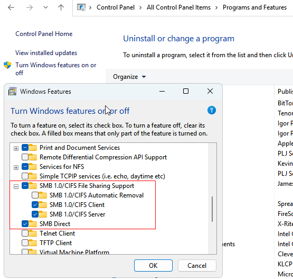Screen dimensions: 293x279
Task: Collapse SMB 1.0/CIFS File Sharing Support
Action: [16, 186]
